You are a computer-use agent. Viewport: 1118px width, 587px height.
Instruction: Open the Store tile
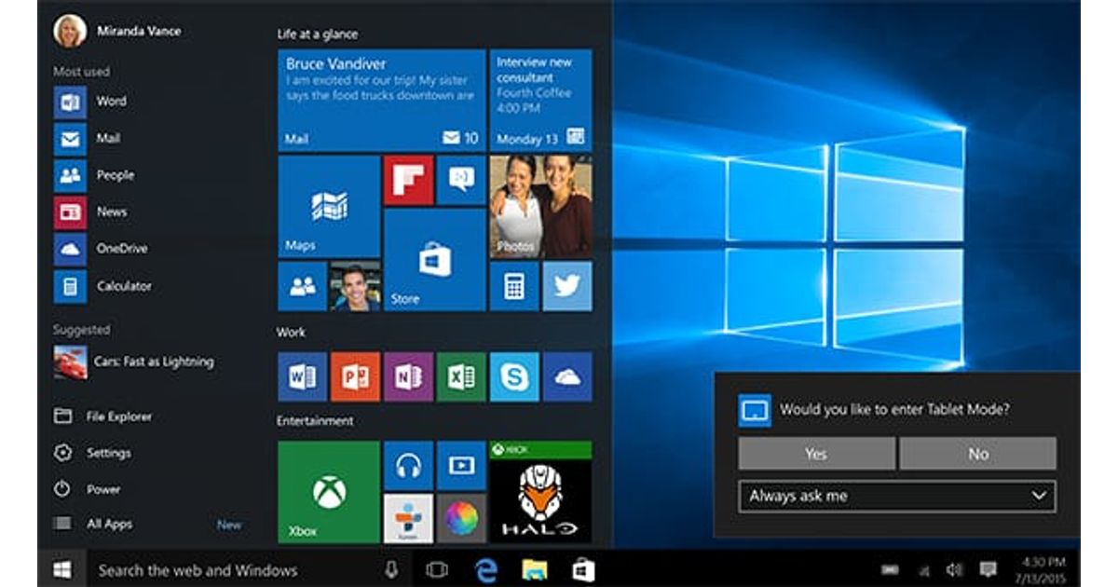tap(434, 260)
